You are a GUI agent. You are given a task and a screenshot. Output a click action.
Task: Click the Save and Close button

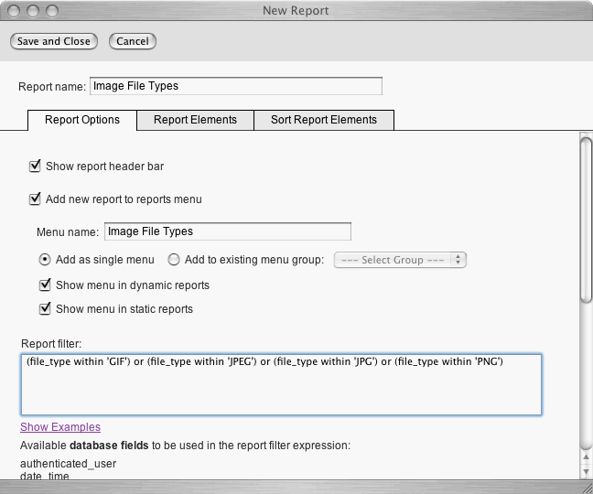coord(53,41)
